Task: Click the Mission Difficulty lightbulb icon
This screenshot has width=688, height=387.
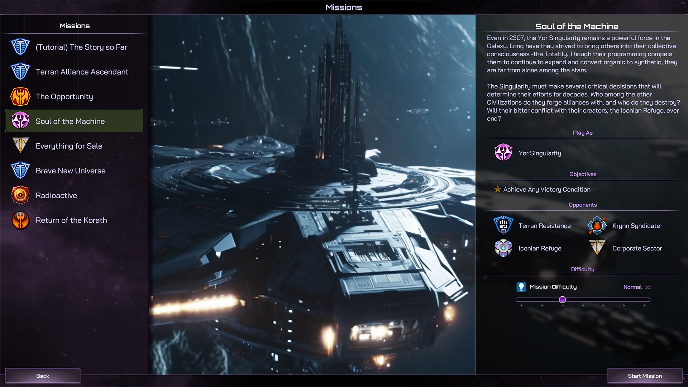Action: pyautogui.click(x=521, y=287)
